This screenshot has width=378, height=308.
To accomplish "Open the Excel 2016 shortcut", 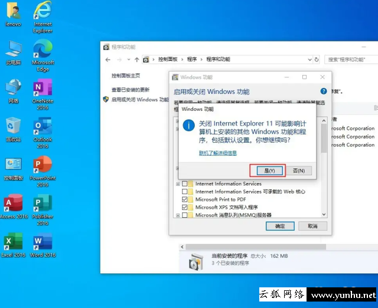I will click(14, 245).
